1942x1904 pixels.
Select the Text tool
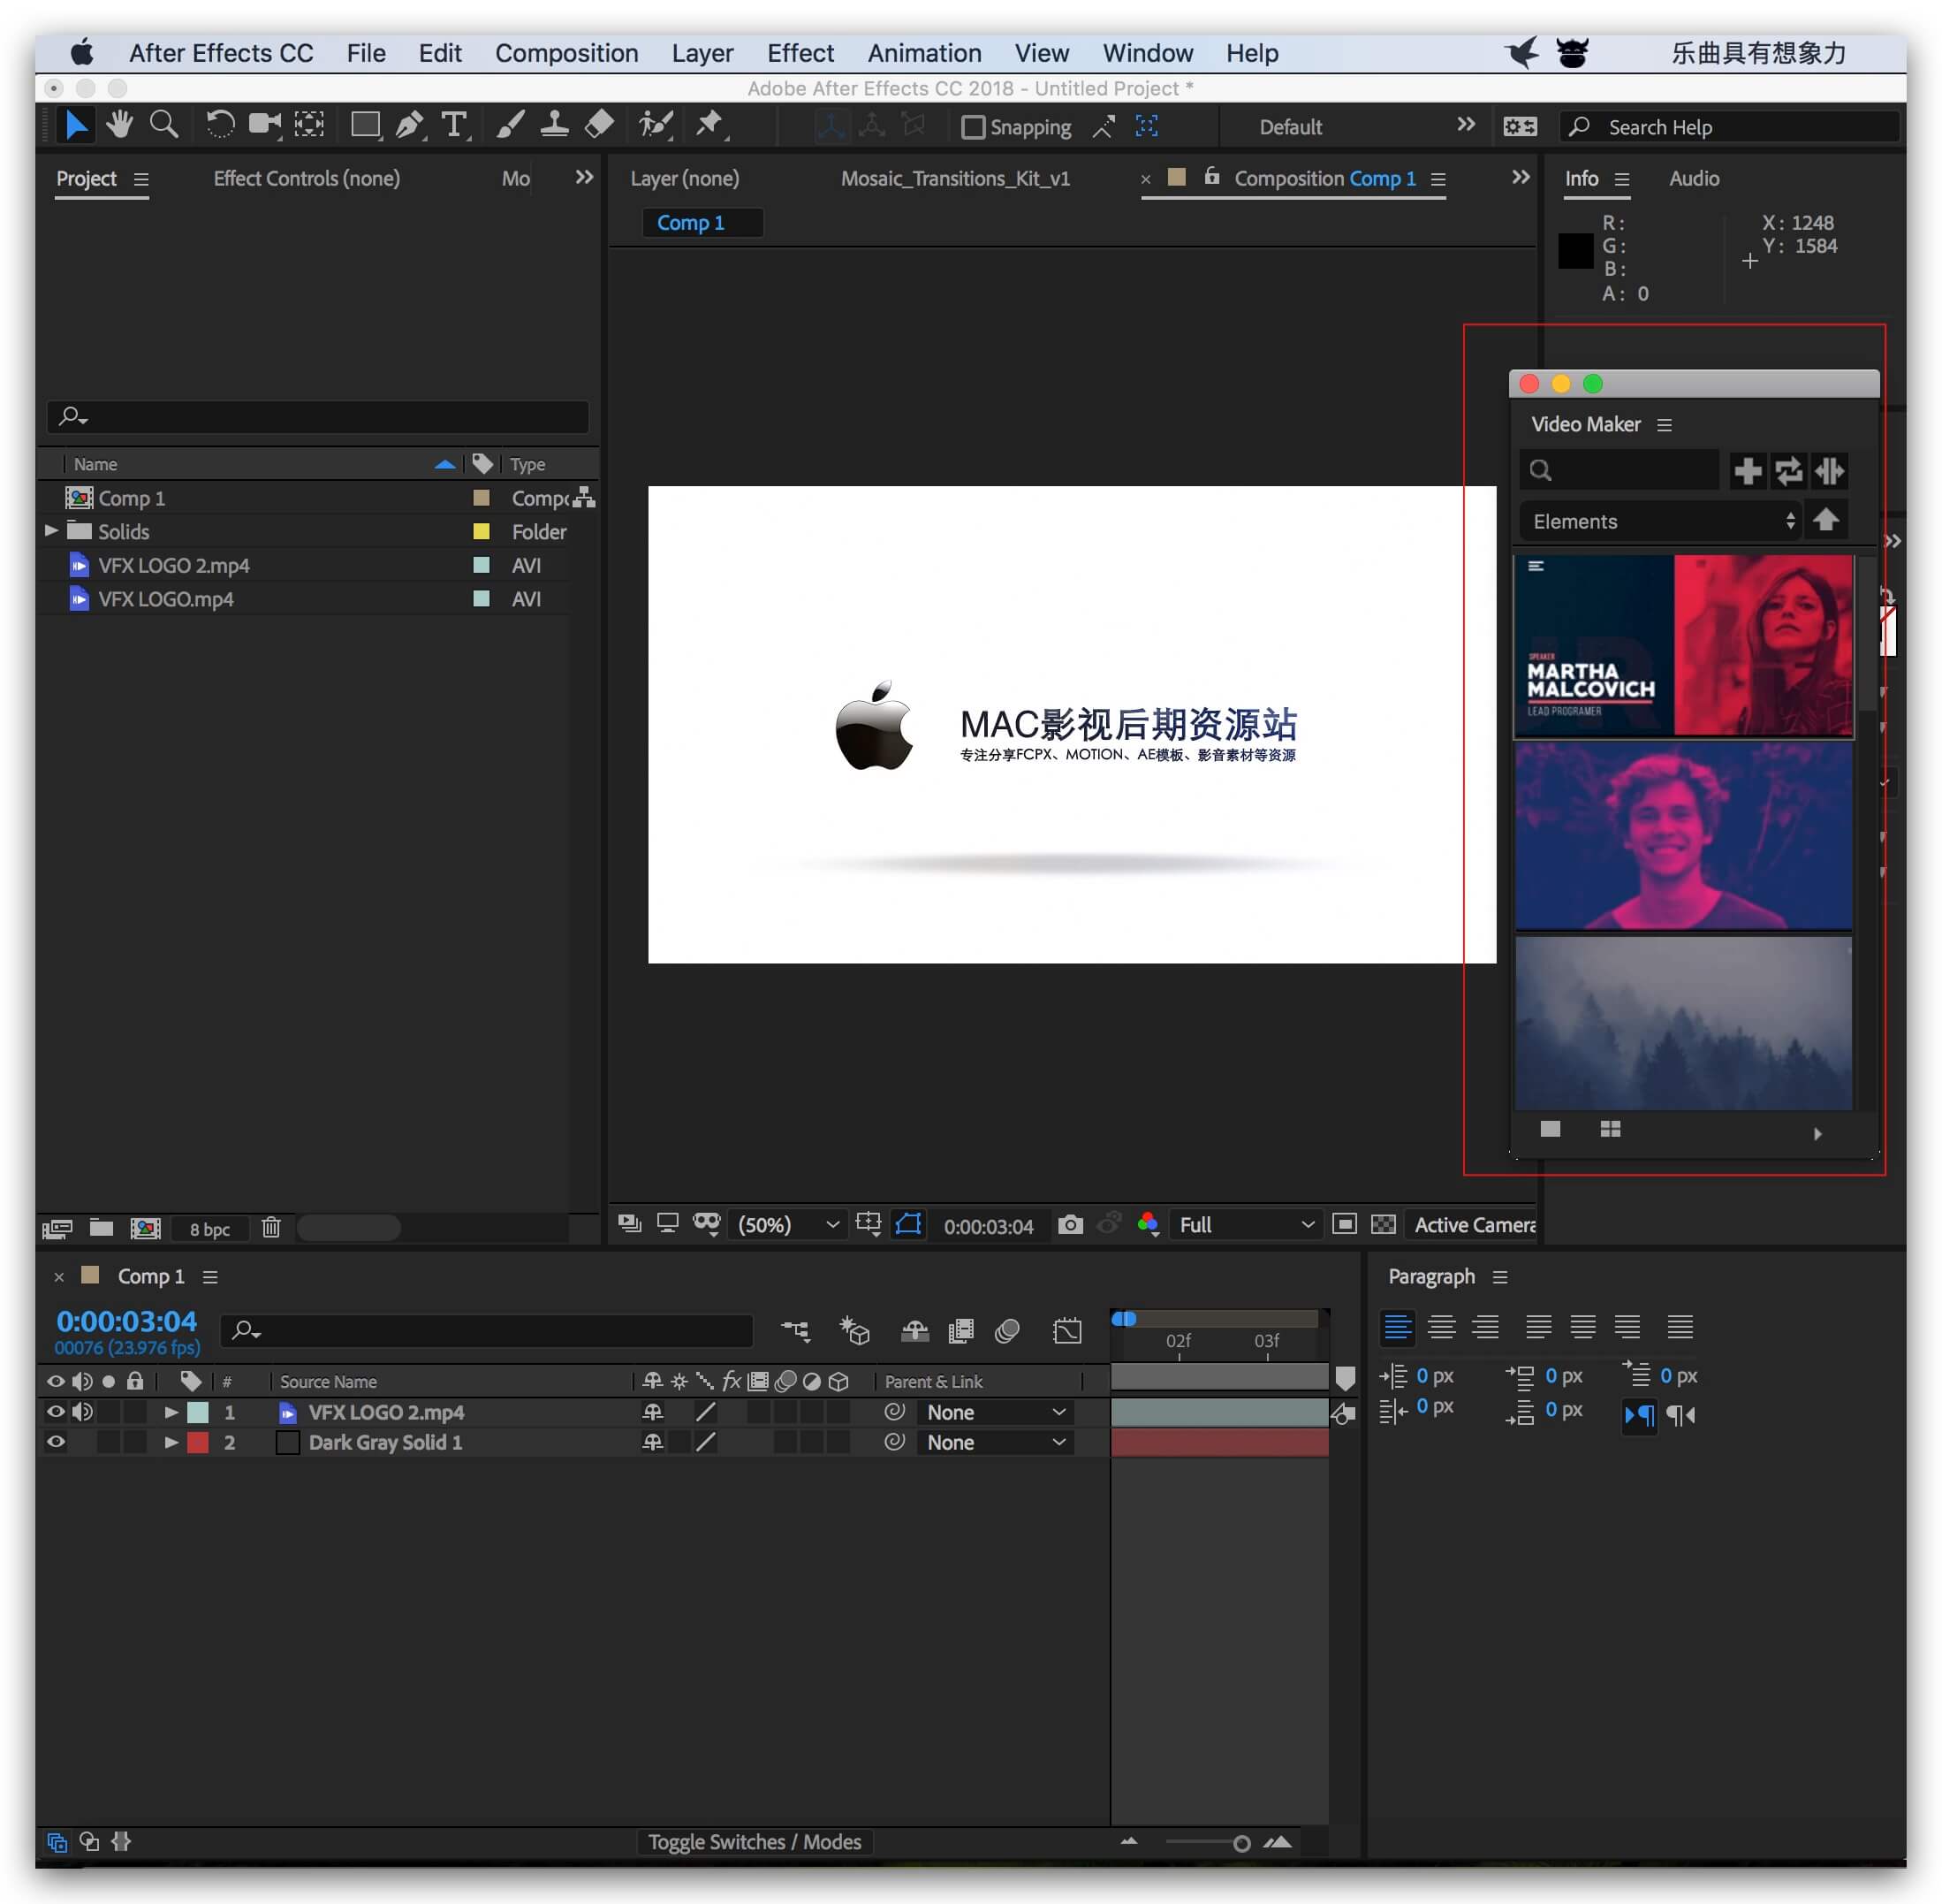tap(457, 126)
